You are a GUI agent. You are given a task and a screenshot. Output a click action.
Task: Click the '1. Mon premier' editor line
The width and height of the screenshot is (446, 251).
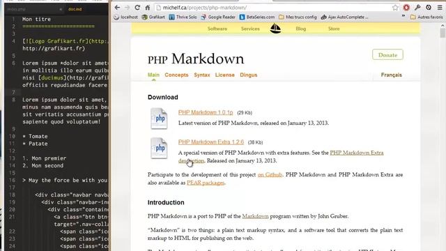pos(45,158)
